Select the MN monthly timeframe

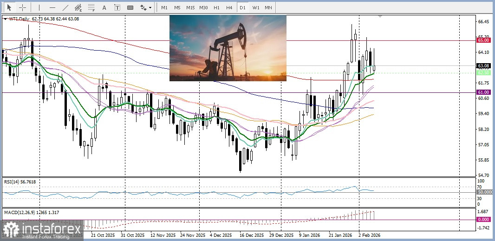click(x=268, y=7)
